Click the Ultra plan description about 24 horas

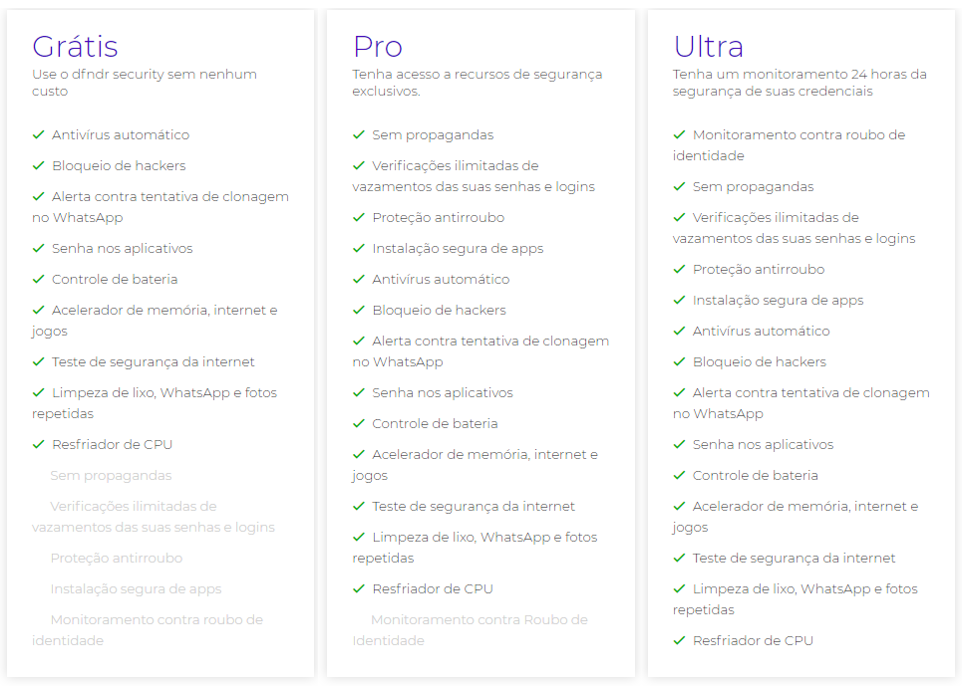800,83
